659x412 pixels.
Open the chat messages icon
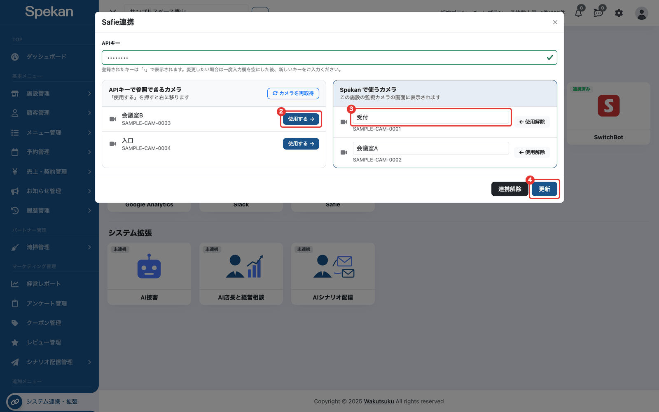598,13
